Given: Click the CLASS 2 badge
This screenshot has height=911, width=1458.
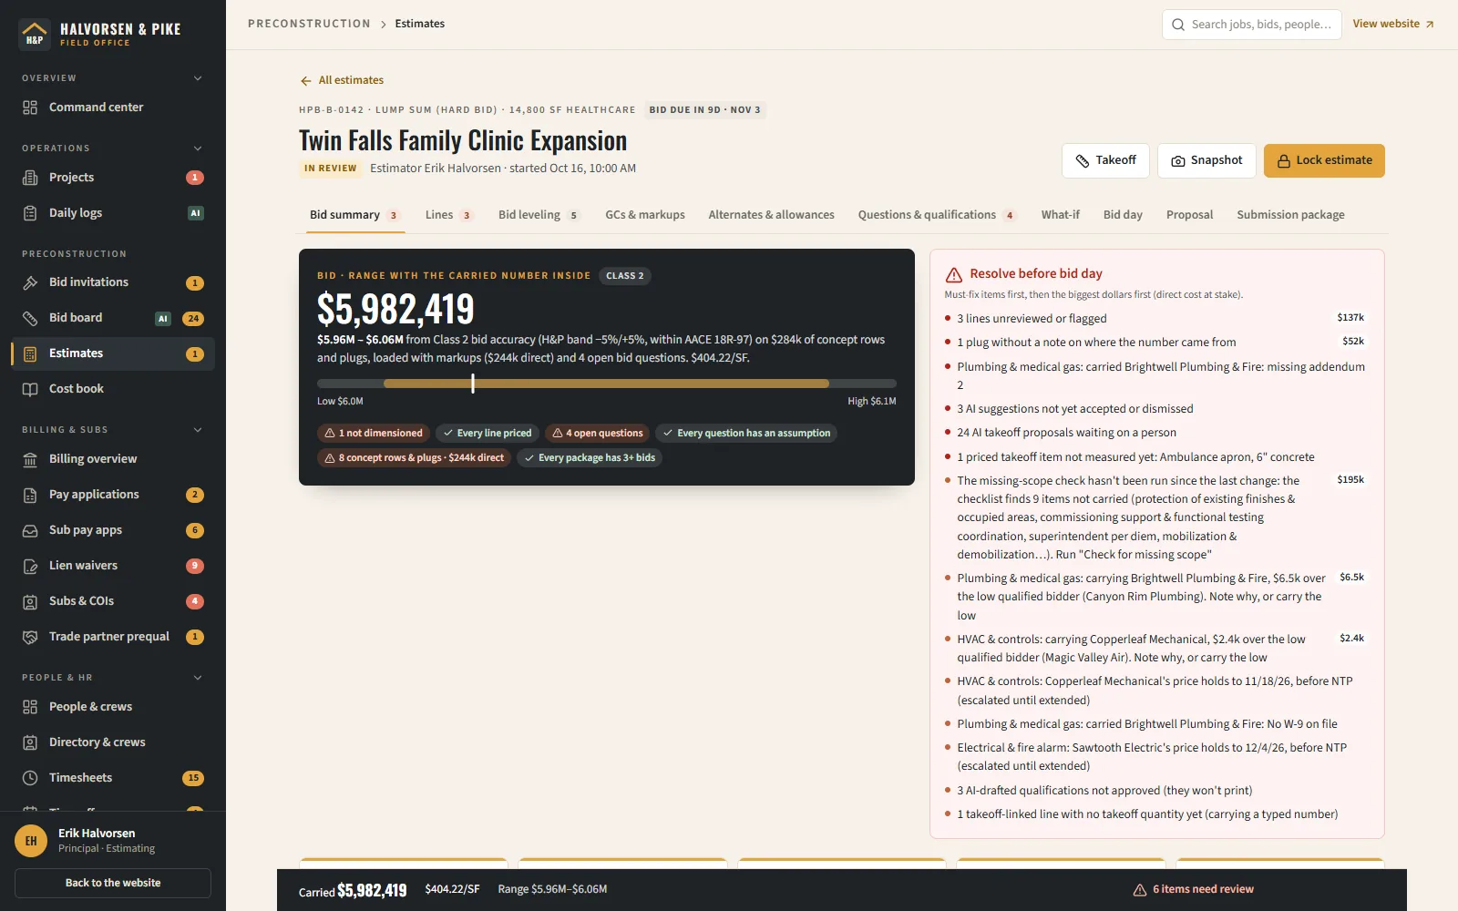Looking at the screenshot, I should pyautogui.click(x=625, y=276).
